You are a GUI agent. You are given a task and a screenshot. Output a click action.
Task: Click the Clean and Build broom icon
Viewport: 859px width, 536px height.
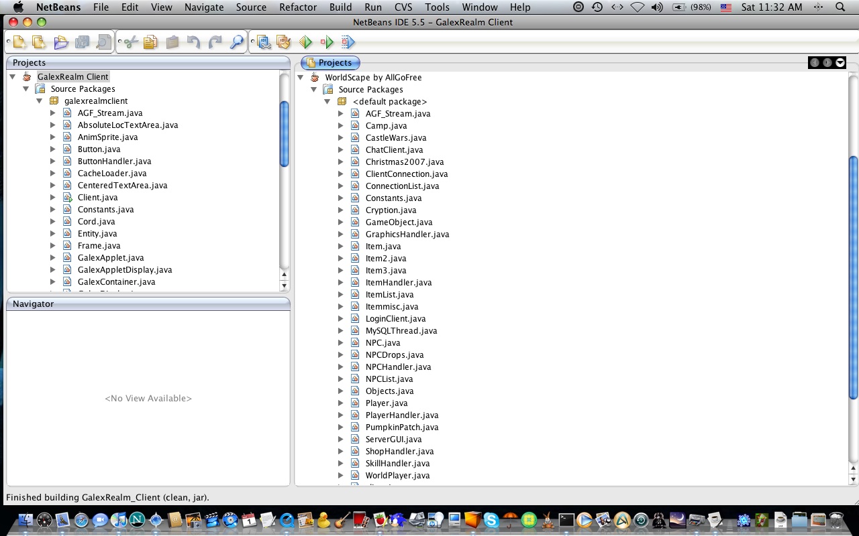point(284,43)
